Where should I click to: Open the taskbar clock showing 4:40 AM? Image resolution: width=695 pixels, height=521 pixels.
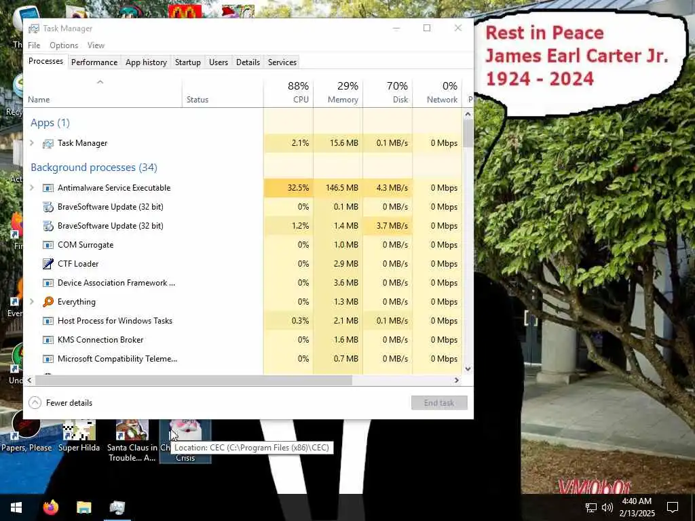point(637,507)
